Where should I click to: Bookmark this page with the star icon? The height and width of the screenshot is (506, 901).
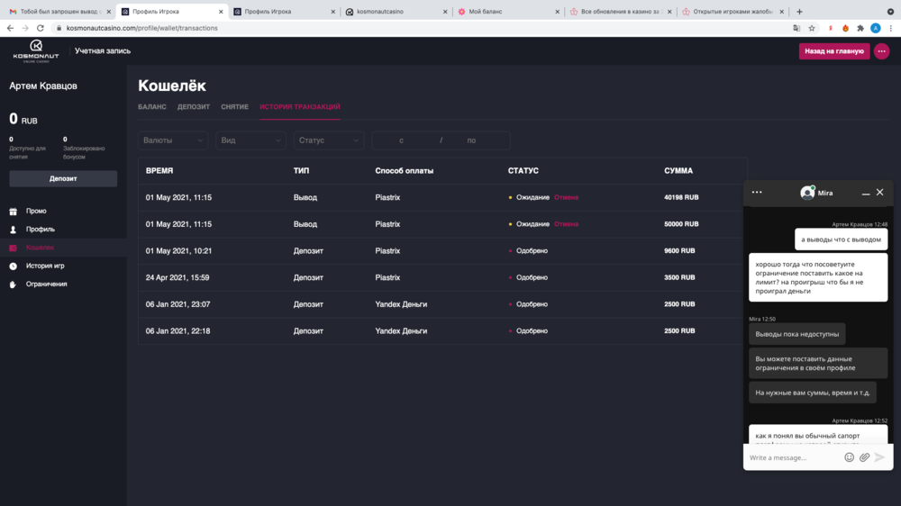(813, 28)
